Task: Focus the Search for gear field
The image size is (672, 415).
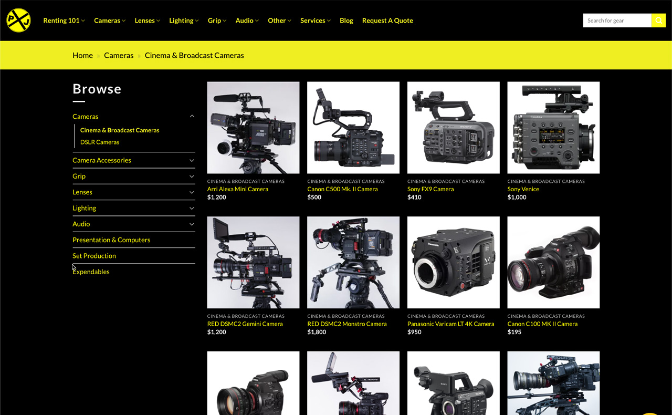Action: click(x=617, y=20)
